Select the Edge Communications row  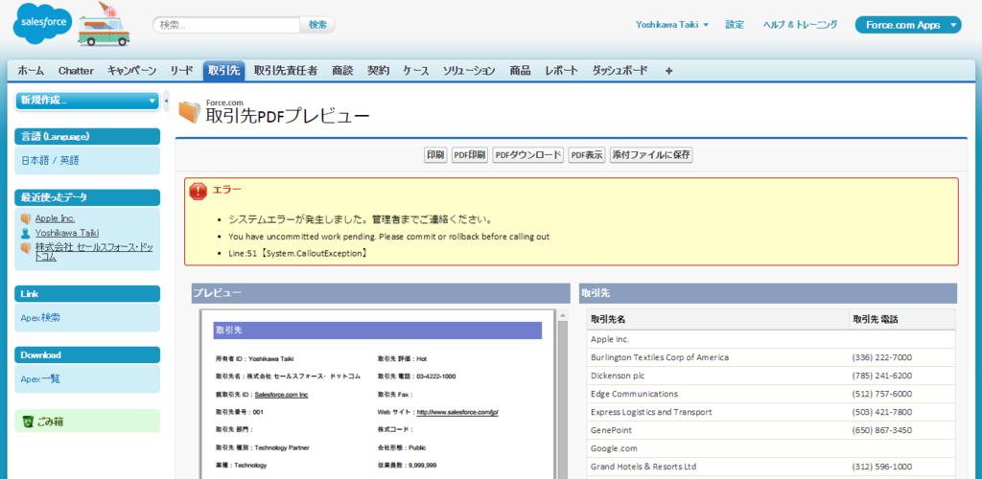[771, 394]
